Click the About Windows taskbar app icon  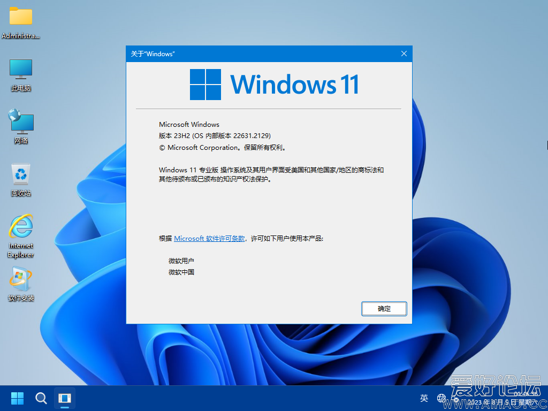coord(64,398)
